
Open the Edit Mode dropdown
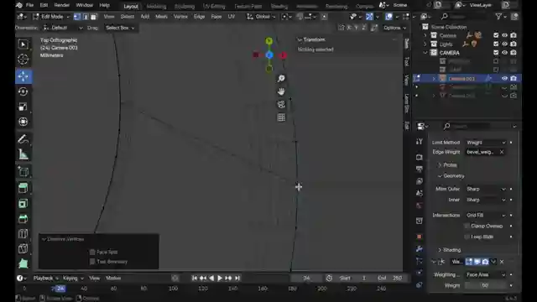(51, 17)
